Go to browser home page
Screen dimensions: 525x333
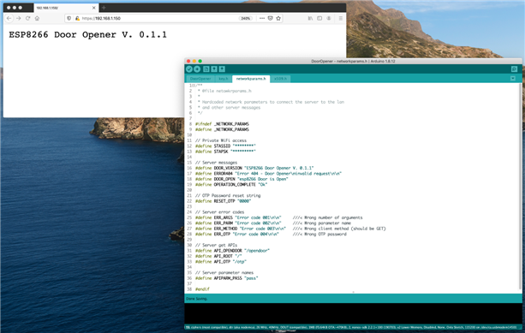pyautogui.click(x=37, y=19)
